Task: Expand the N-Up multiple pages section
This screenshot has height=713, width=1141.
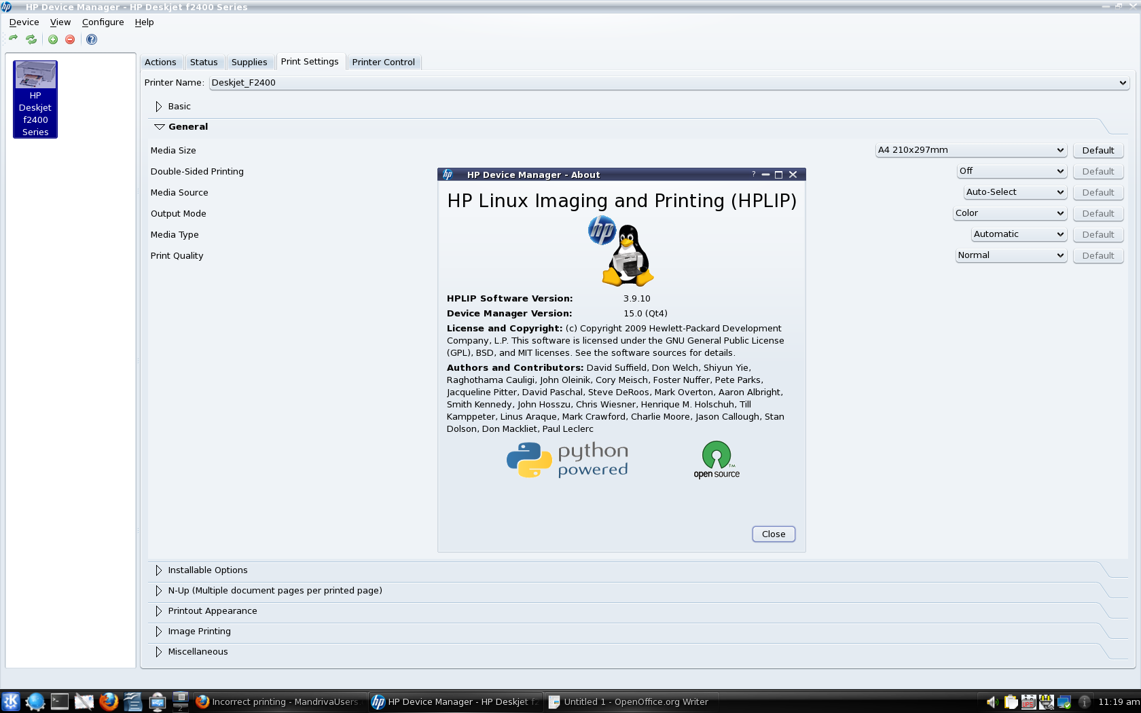Action: pyautogui.click(x=158, y=591)
